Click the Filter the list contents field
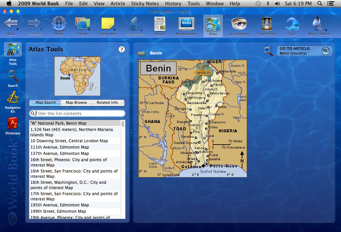The width and height of the screenshot is (341, 232). click(77, 113)
